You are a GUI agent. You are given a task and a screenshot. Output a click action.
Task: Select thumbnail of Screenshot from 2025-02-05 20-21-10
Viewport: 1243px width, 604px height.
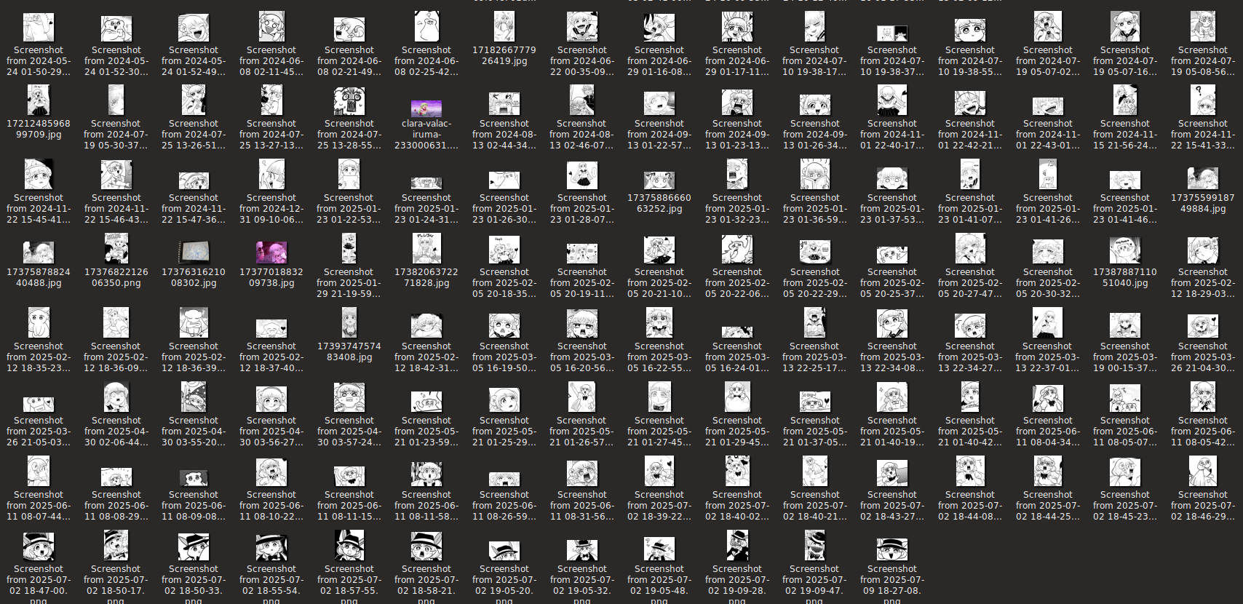659,250
